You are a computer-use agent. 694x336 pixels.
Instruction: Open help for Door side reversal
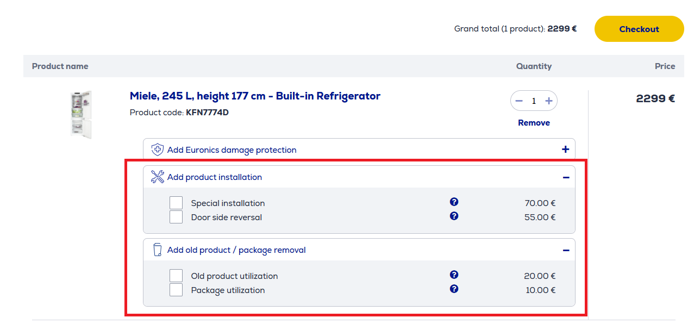(x=454, y=216)
